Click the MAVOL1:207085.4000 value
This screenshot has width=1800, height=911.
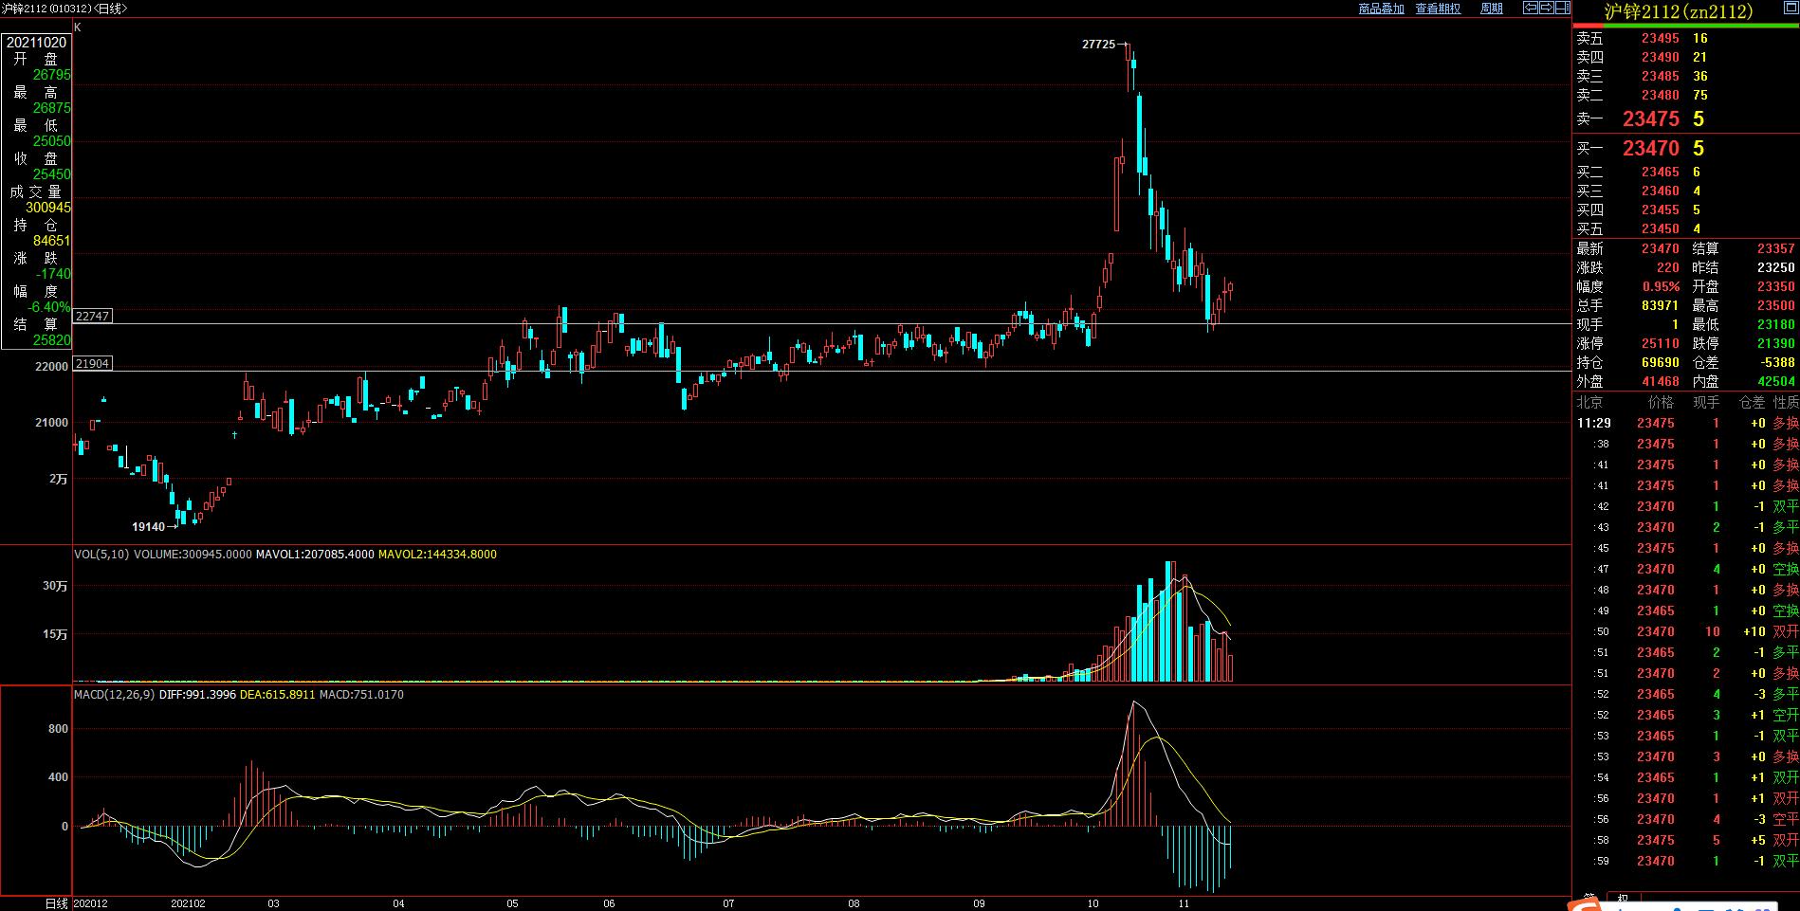tap(315, 555)
